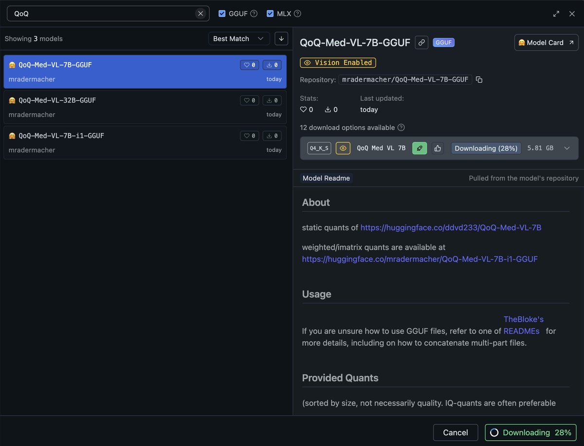Click the Q4_K_S quantization tag
This screenshot has width=584, height=446.
319,148
